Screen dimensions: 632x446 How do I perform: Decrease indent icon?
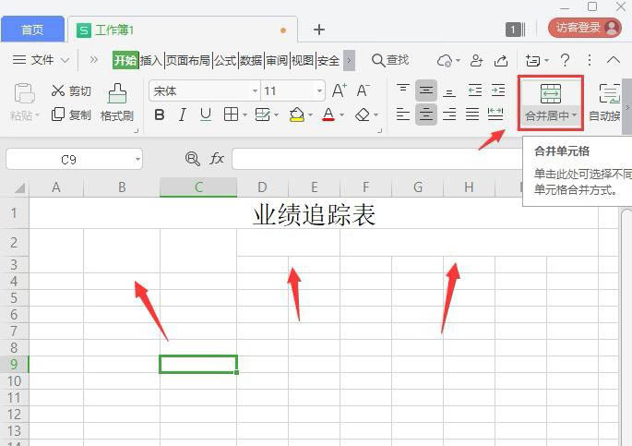pos(475,90)
